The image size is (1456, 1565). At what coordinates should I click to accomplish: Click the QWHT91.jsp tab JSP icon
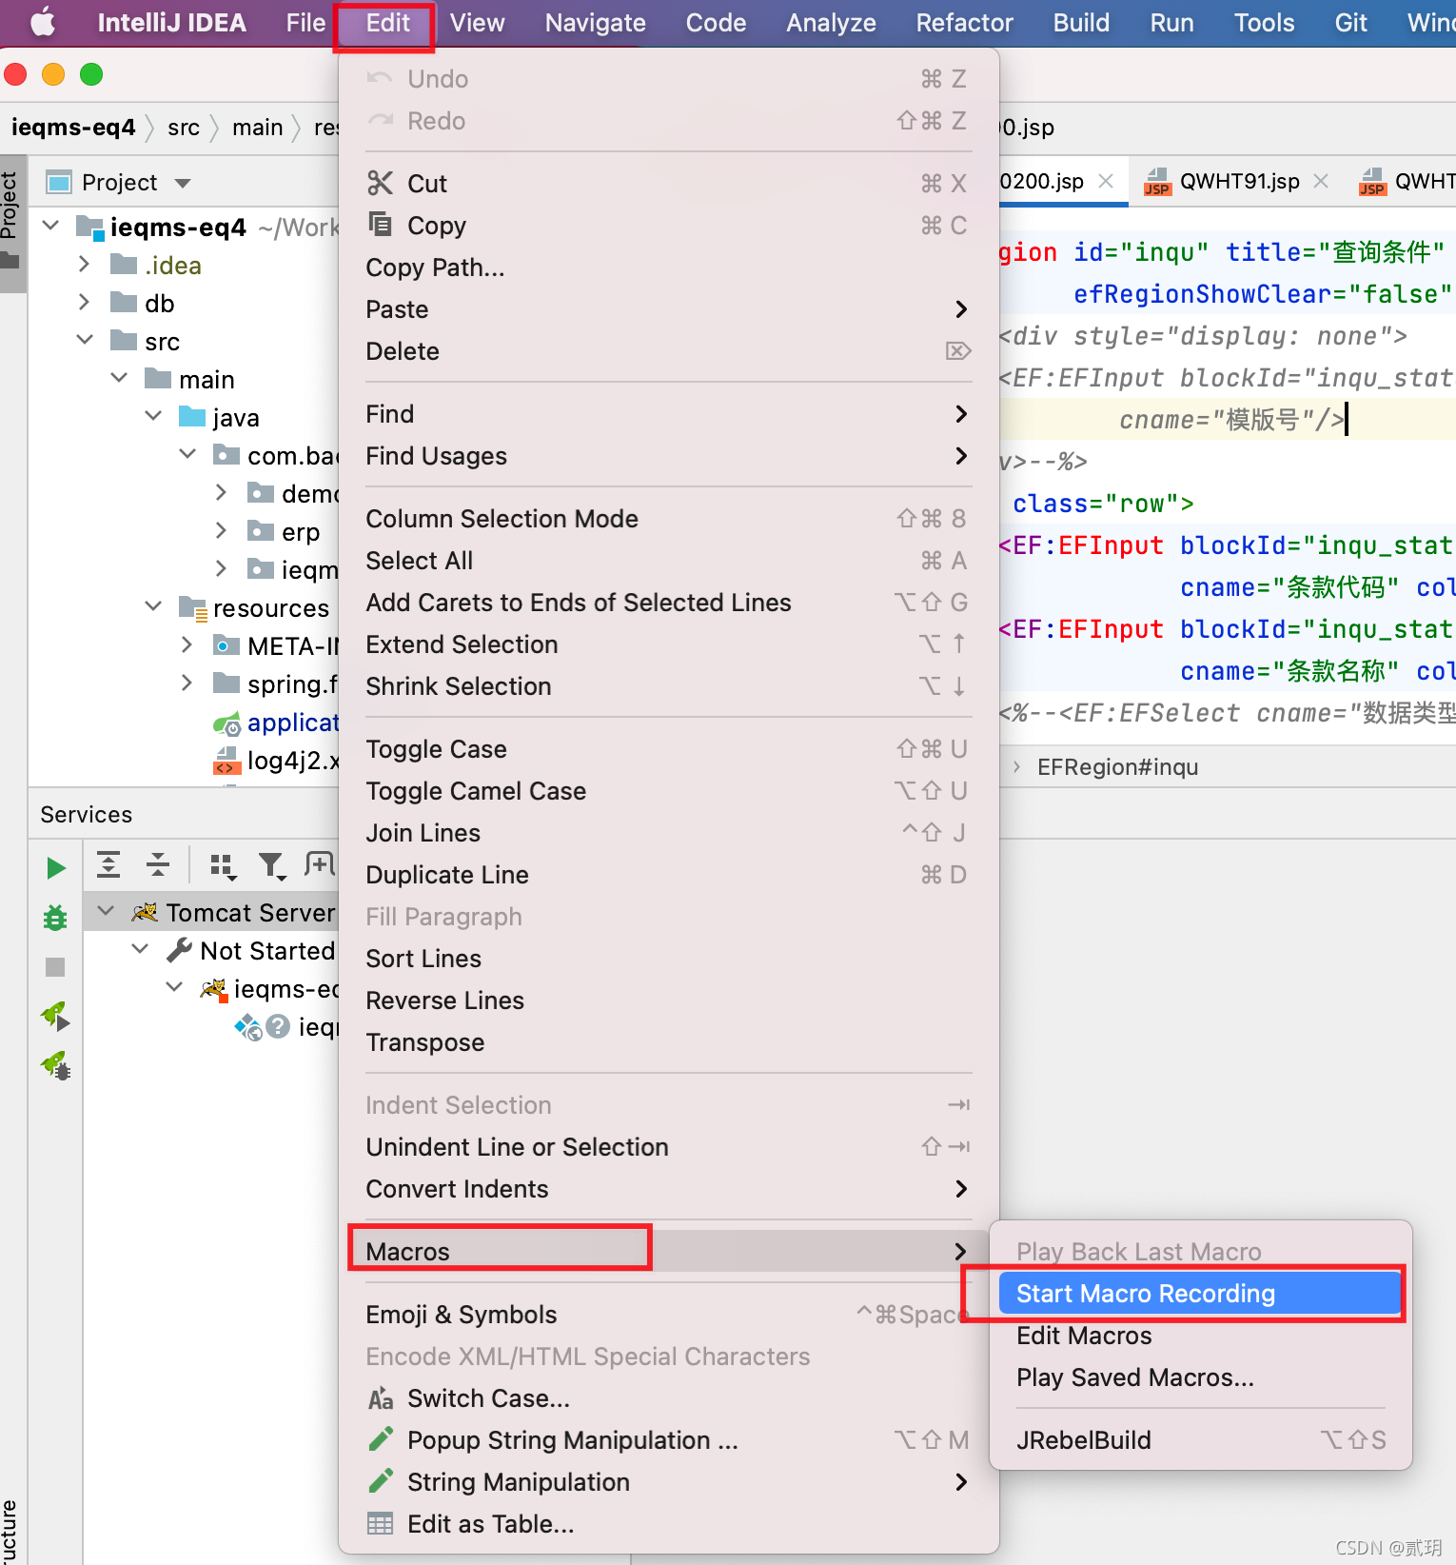coord(1157,181)
